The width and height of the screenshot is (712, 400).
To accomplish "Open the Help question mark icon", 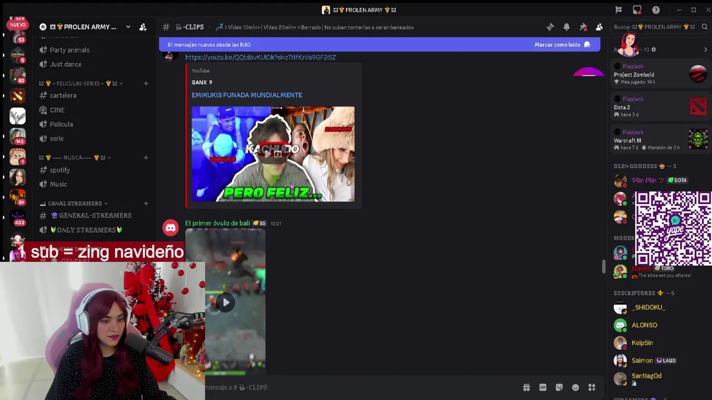I will point(656,10).
